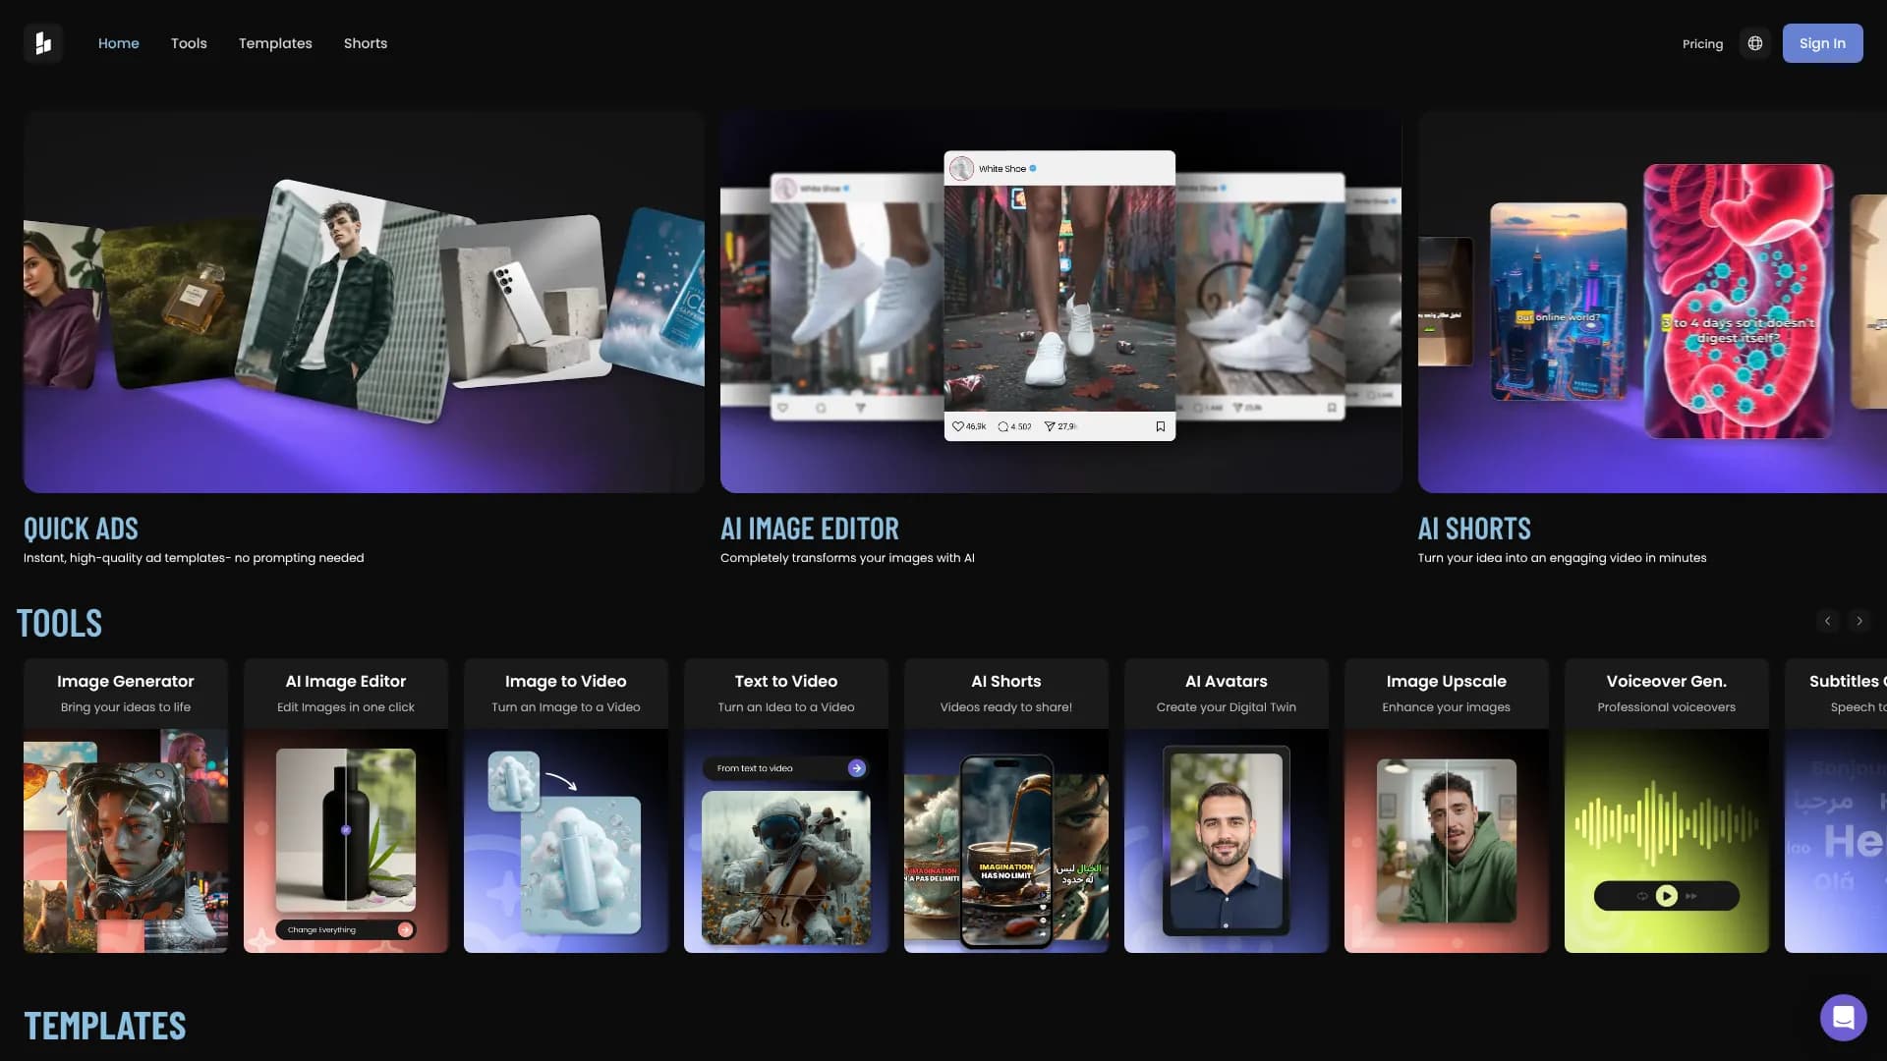
Task: Open the chat support widget
Action: point(1843,1018)
